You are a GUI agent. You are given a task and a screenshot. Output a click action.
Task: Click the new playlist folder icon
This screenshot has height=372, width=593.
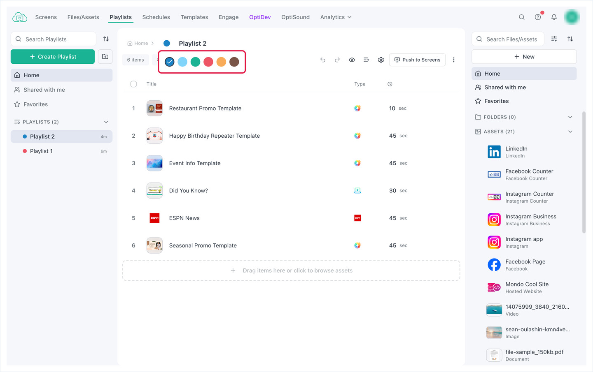point(105,57)
